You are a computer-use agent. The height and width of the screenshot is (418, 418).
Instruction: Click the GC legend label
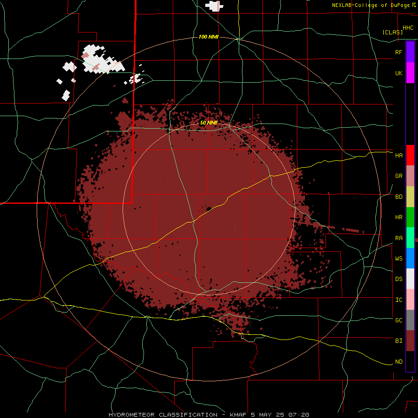398,320
